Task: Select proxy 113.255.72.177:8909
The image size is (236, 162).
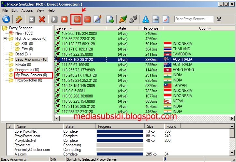Action: coord(78,70)
